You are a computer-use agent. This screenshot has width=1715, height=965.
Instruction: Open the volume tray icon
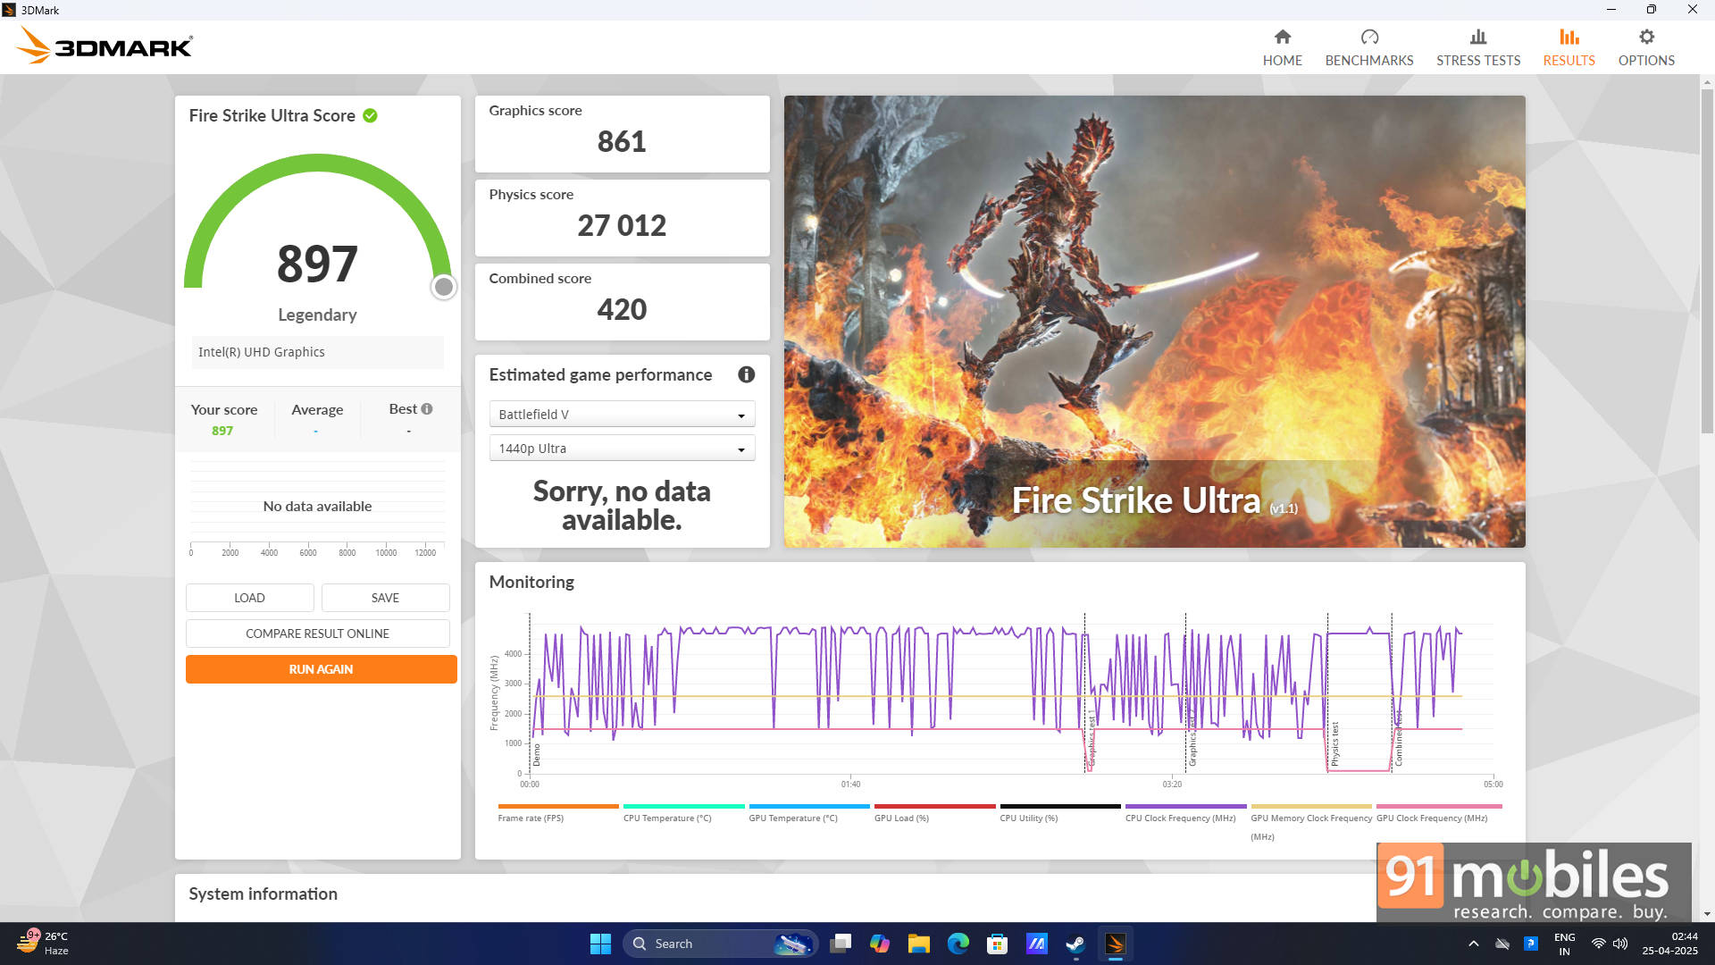point(1619,944)
